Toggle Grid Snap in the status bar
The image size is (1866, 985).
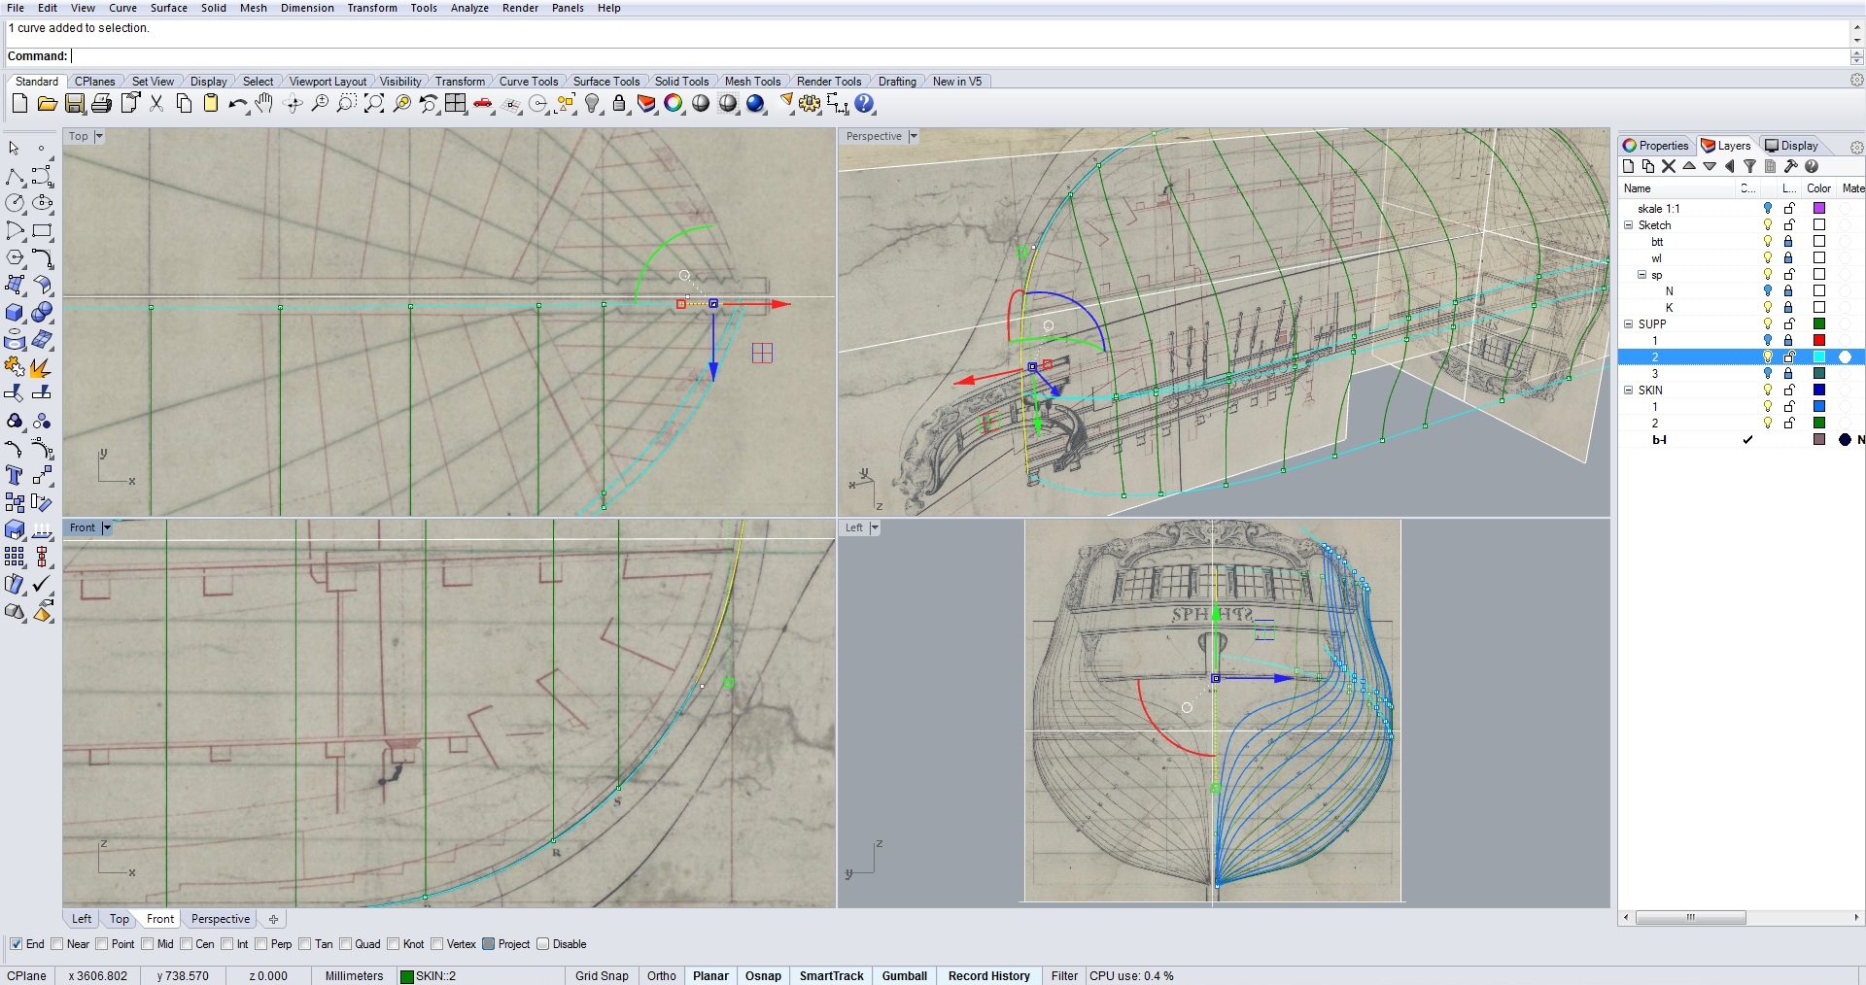click(602, 976)
